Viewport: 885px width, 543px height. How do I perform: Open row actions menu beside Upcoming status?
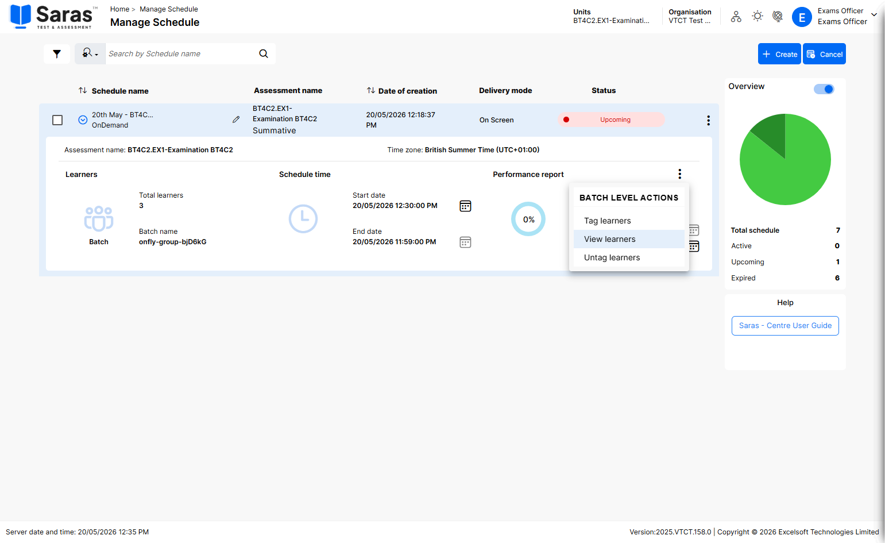pos(708,120)
